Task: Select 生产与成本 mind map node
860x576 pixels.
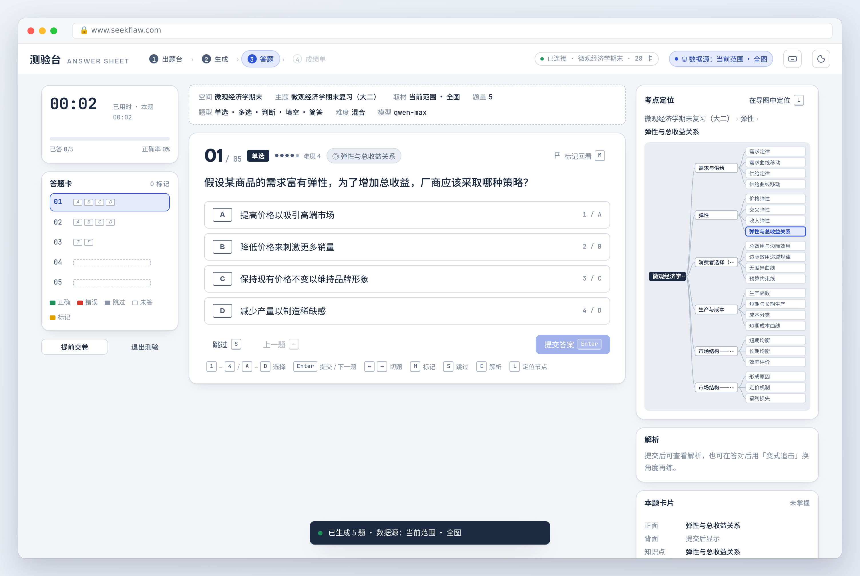Action: (716, 309)
